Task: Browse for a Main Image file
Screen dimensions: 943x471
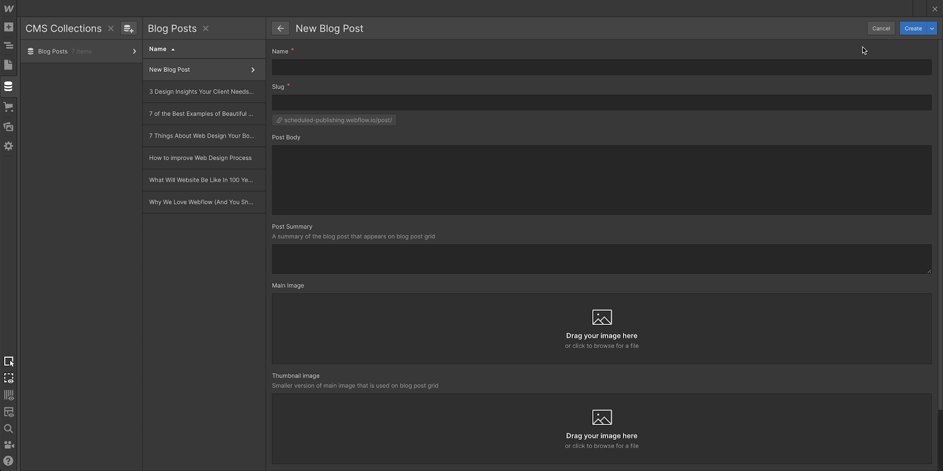Action: (x=602, y=329)
